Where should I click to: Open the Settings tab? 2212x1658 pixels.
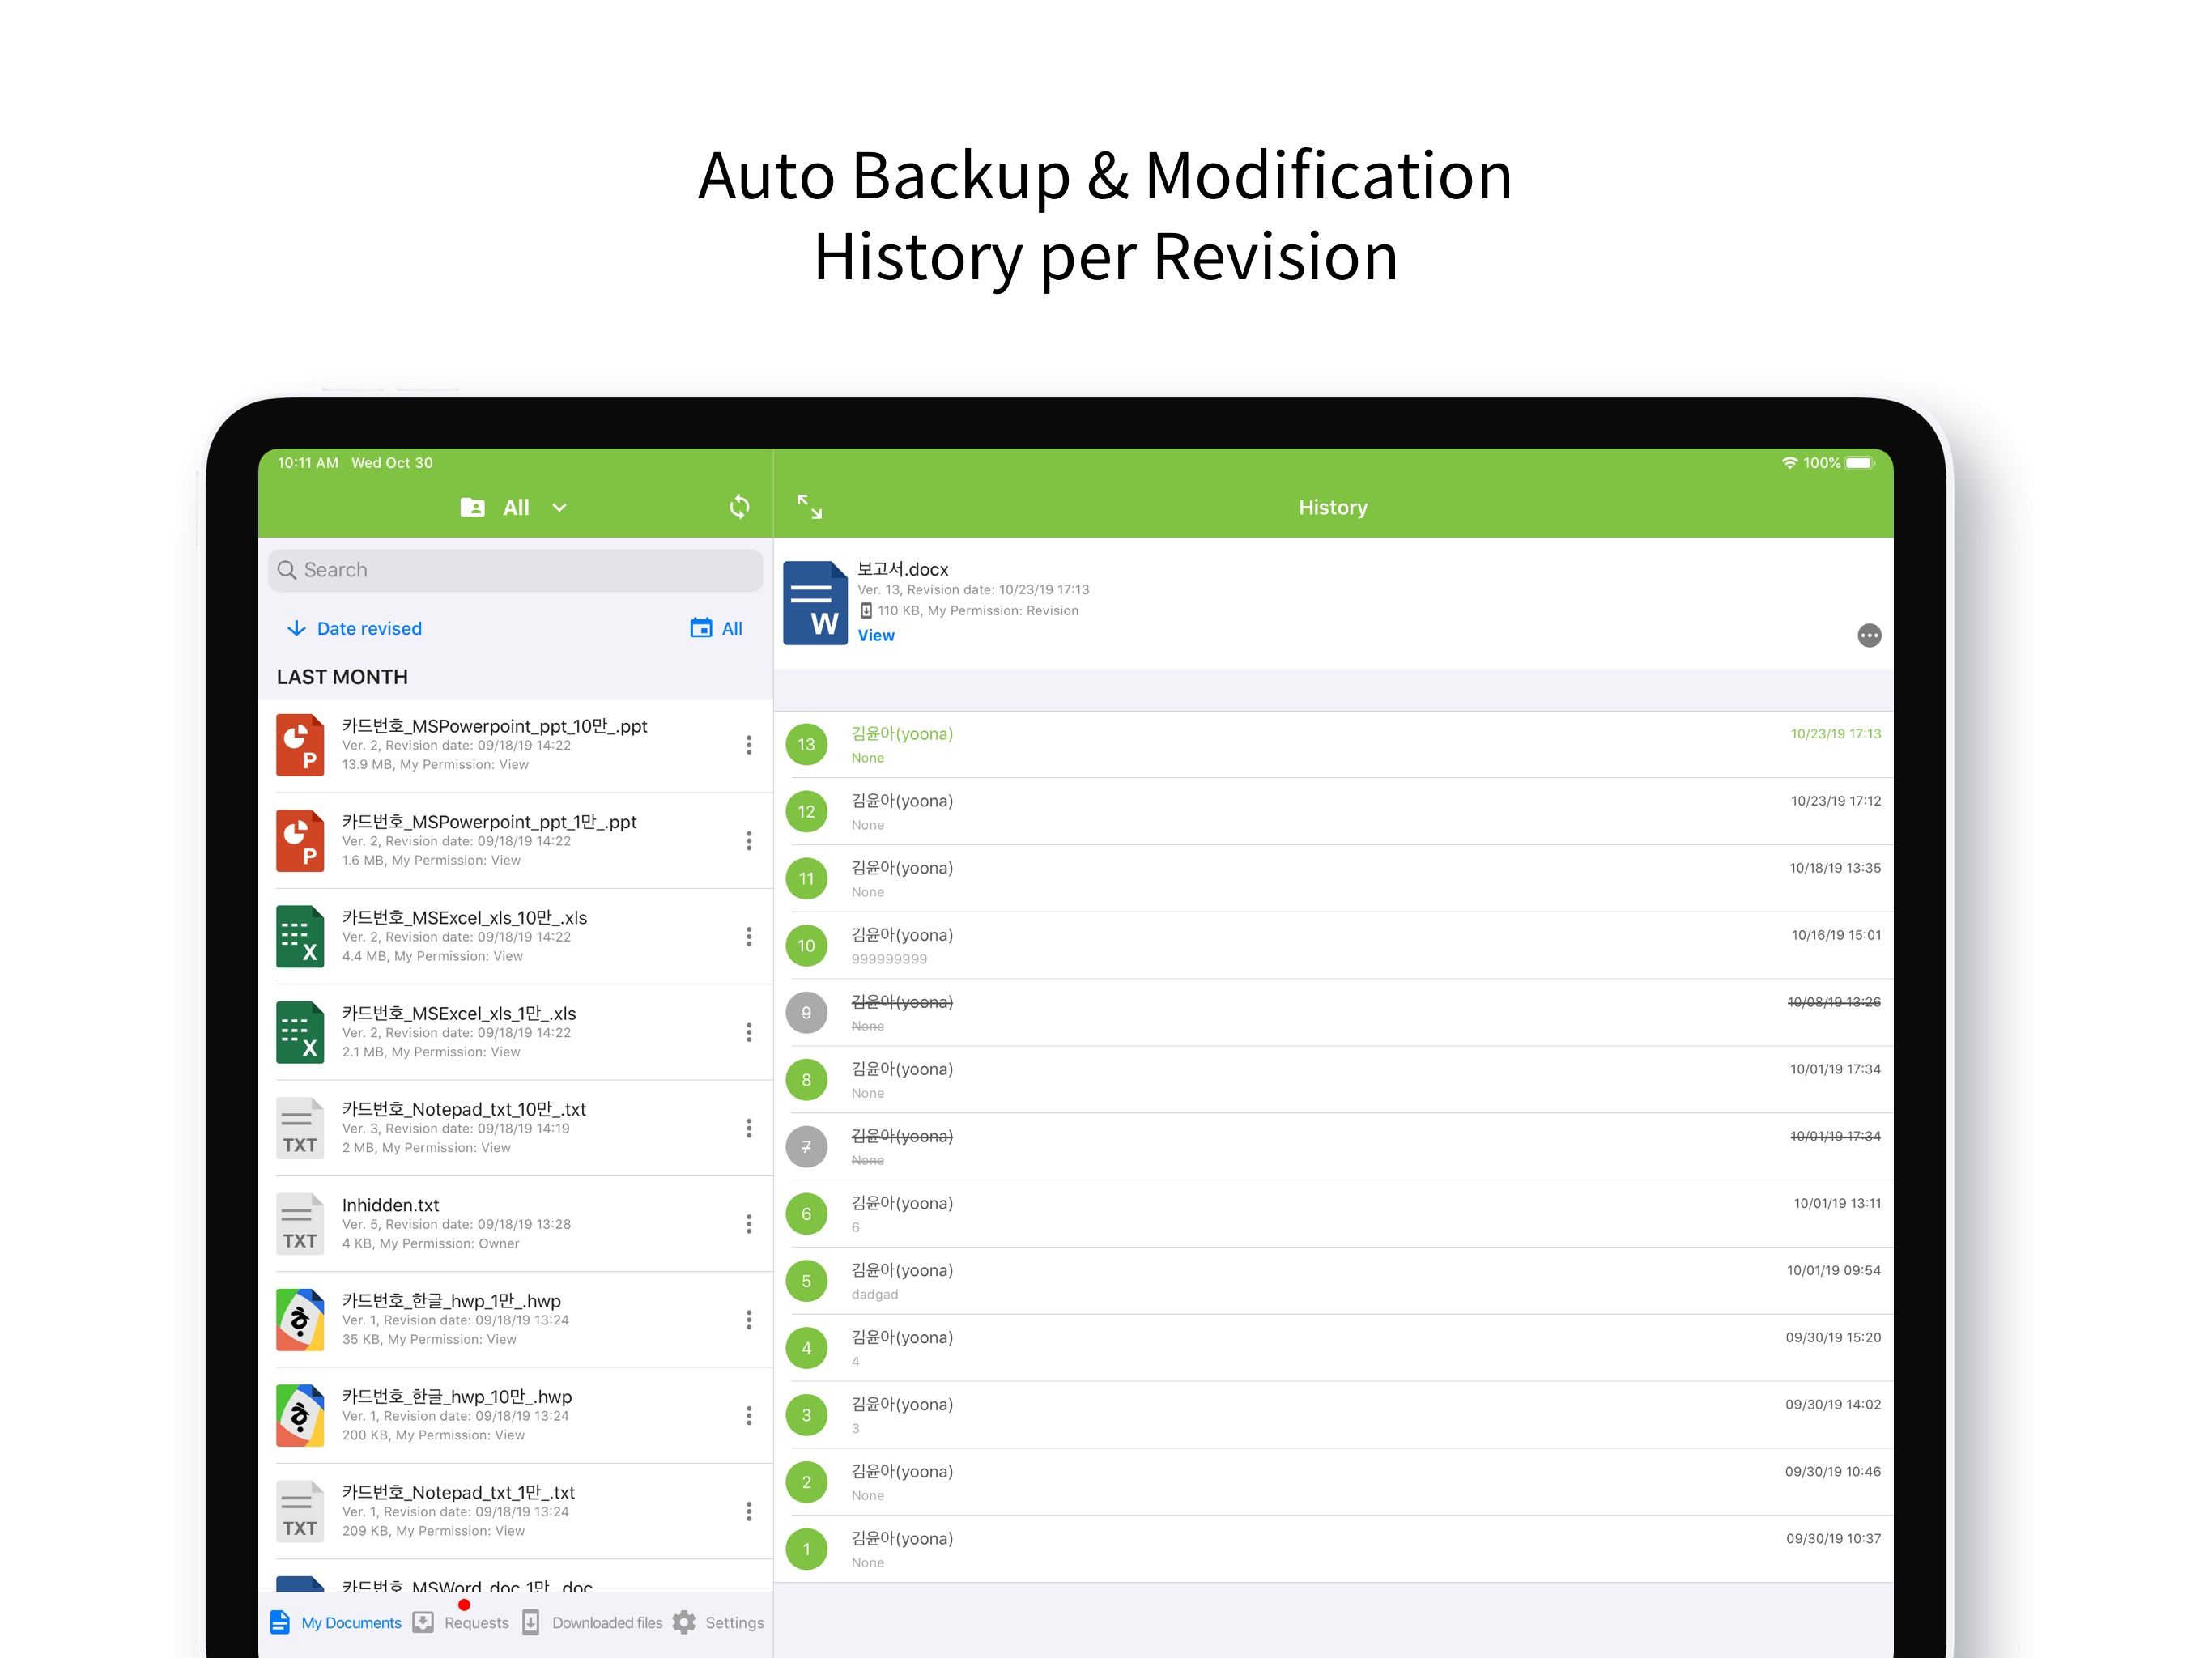click(x=718, y=1622)
